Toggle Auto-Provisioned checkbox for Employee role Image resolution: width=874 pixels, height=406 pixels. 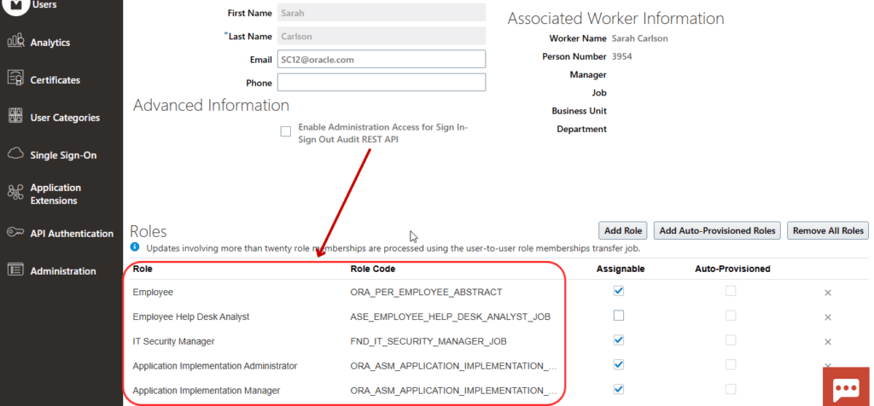731,291
